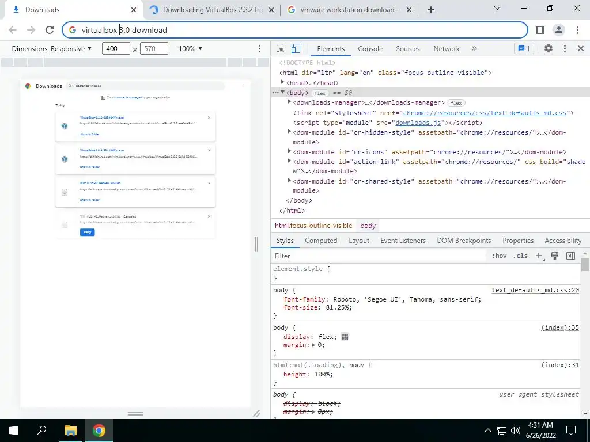Toggle flex badge on the body element
Viewport: 590px width, 442px height.
point(320,93)
